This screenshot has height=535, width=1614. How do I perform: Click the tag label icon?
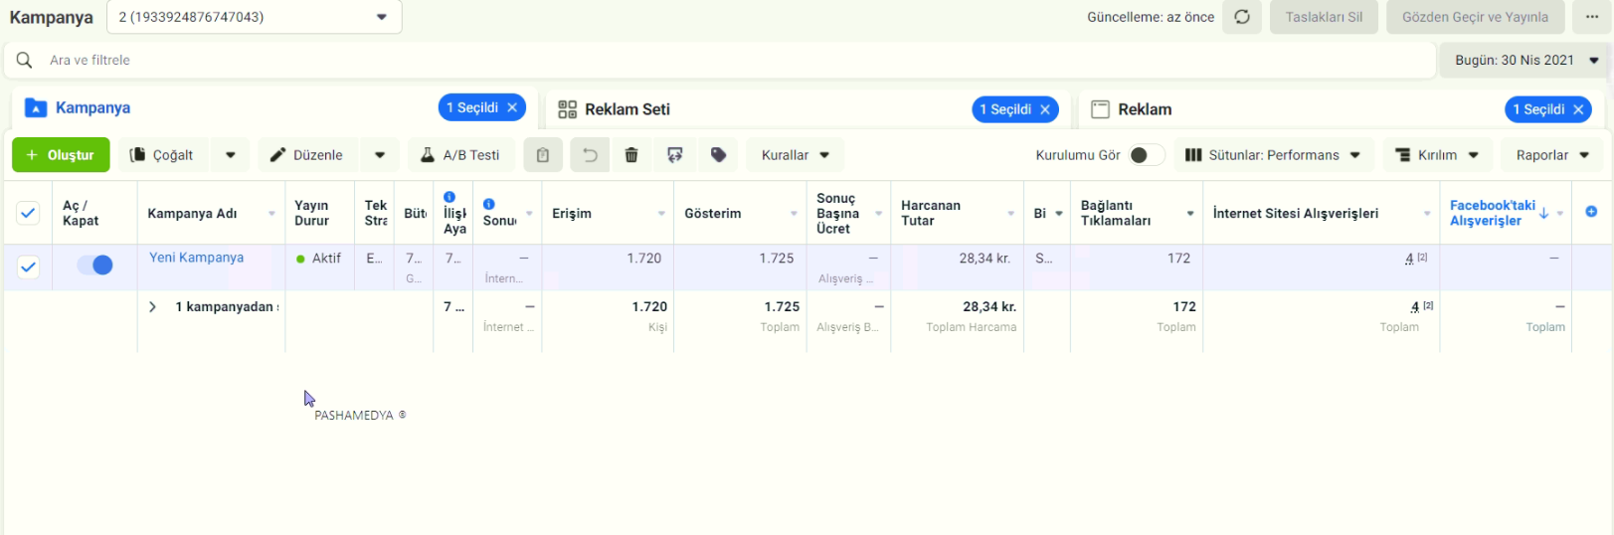pos(719,155)
